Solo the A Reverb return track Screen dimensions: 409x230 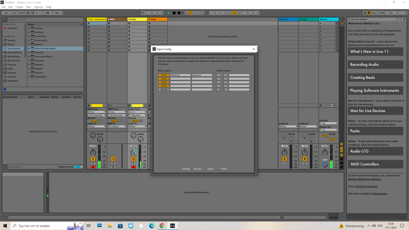click(284, 164)
